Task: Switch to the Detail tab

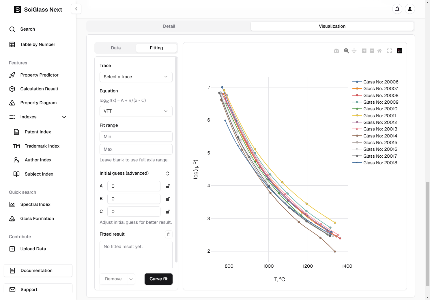Action: [169, 26]
